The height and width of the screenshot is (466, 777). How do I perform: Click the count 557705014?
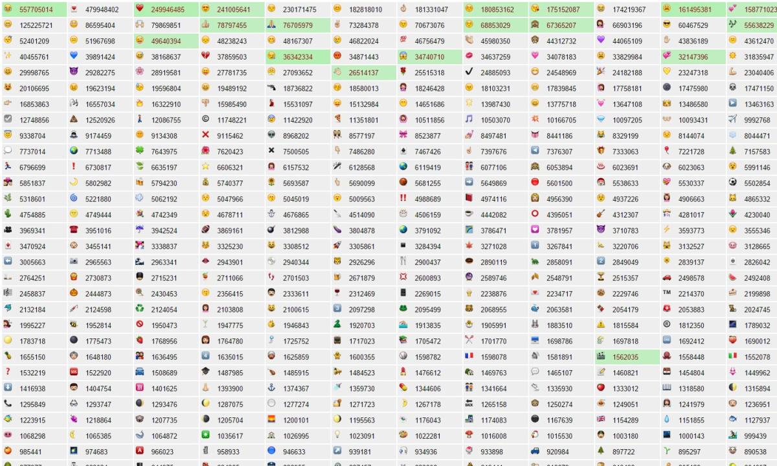point(36,10)
